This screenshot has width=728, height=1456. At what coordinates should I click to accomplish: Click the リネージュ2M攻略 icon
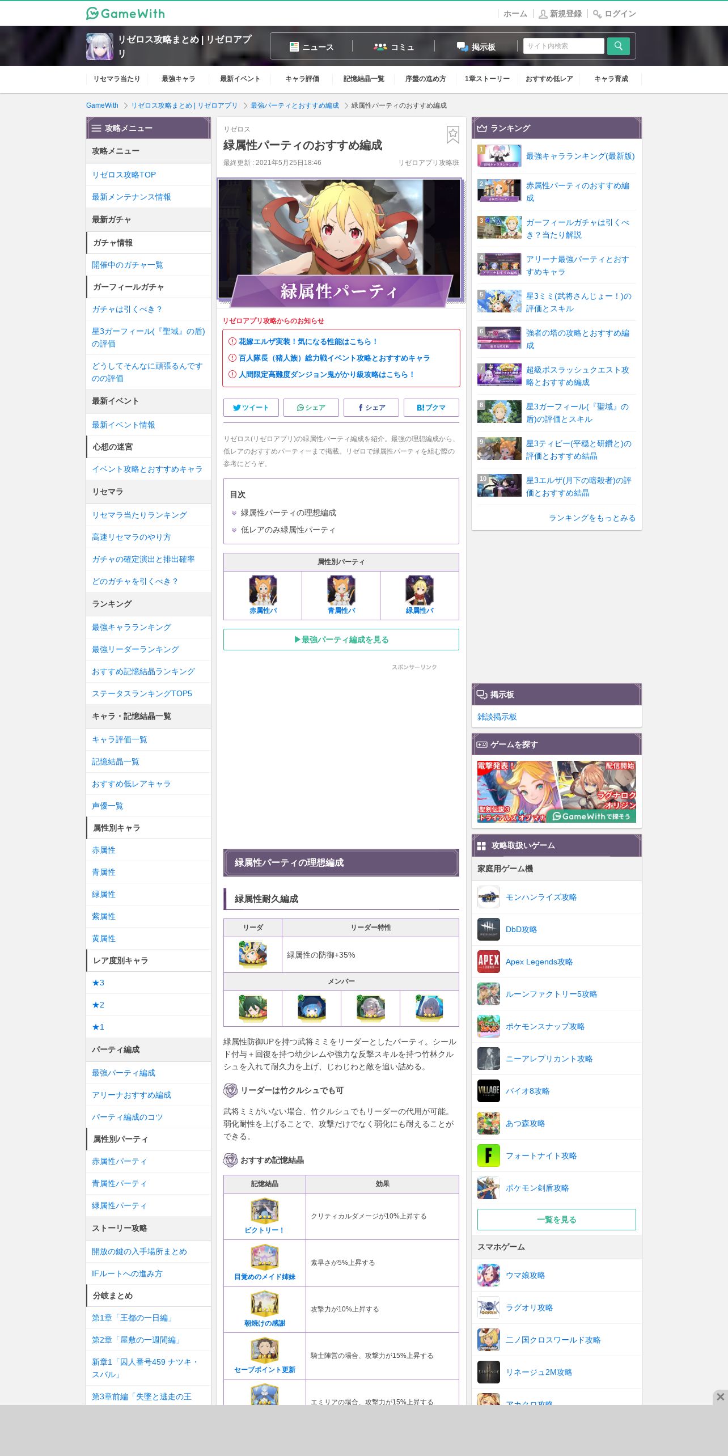(489, 1372)
